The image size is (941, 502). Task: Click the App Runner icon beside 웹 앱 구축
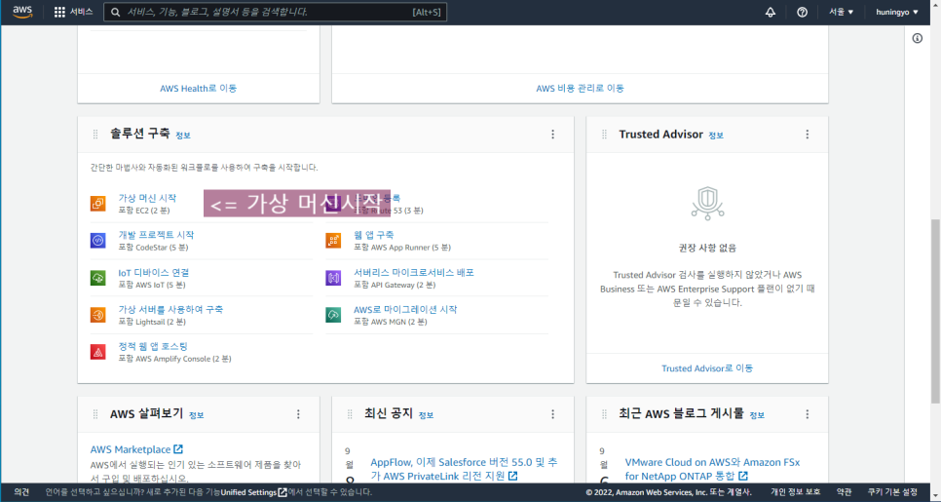(333, 241)
